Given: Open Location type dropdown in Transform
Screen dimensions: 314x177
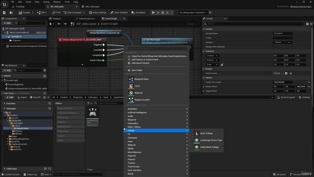Looking at the screenshot, I should tap(212, 56).
